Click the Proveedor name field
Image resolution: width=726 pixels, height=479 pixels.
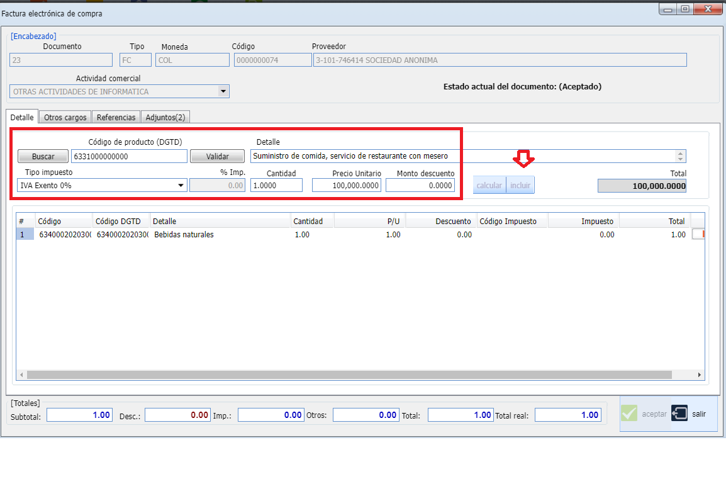pyautogui.click(x=500, y=60)
